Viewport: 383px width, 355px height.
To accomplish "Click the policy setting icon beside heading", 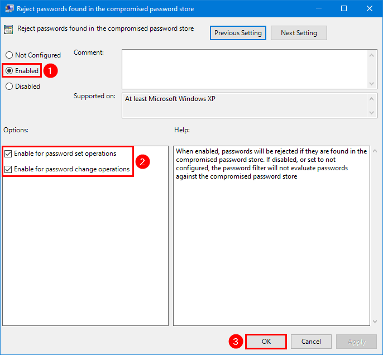I will (x=8, y=30).
